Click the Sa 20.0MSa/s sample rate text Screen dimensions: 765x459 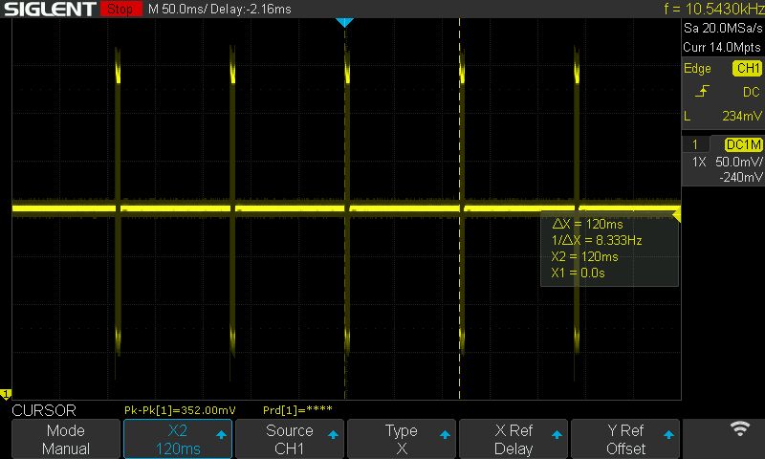723,29
